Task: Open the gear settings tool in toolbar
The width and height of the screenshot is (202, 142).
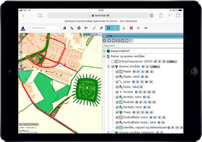Action: click(79, 28)
